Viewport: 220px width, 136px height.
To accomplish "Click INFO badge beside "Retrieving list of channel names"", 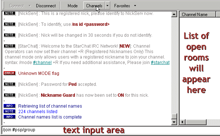I will 9,106.
